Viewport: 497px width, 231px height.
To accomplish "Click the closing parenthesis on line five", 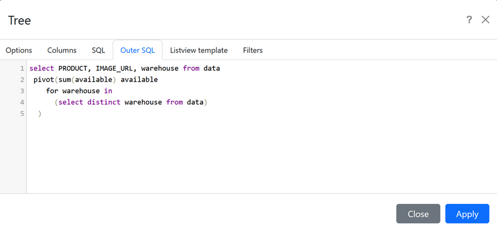I will [x=40, y=114].
